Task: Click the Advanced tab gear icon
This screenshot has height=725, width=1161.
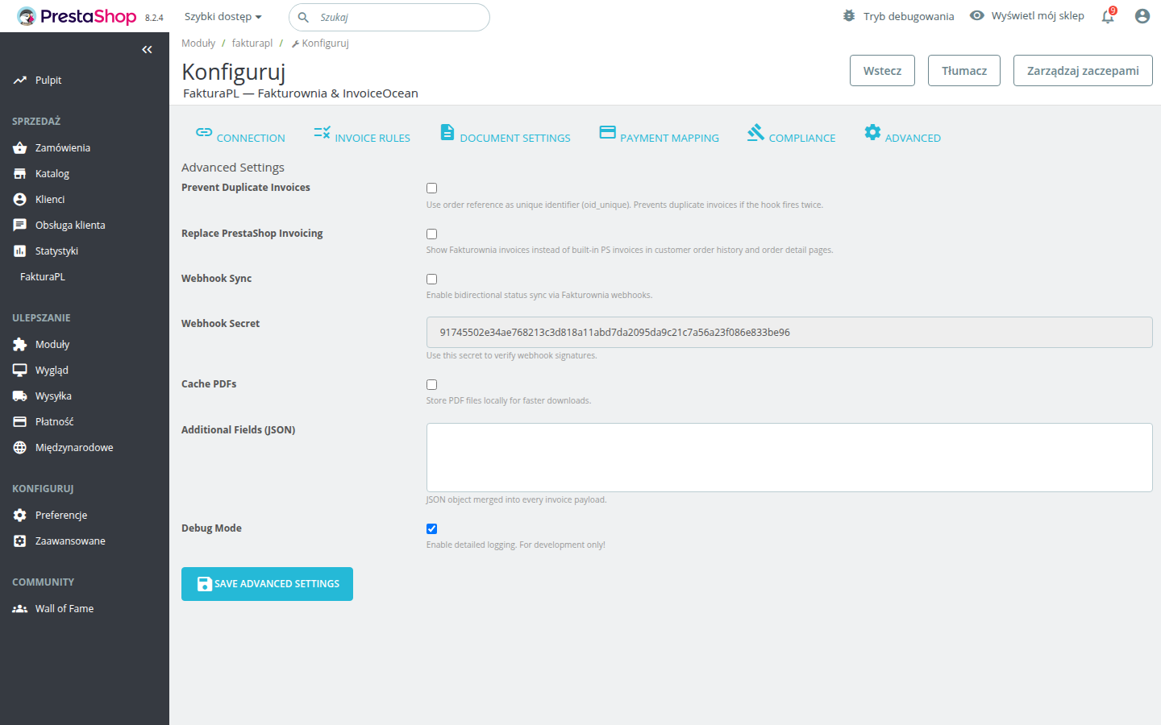Action: (872, 132)
